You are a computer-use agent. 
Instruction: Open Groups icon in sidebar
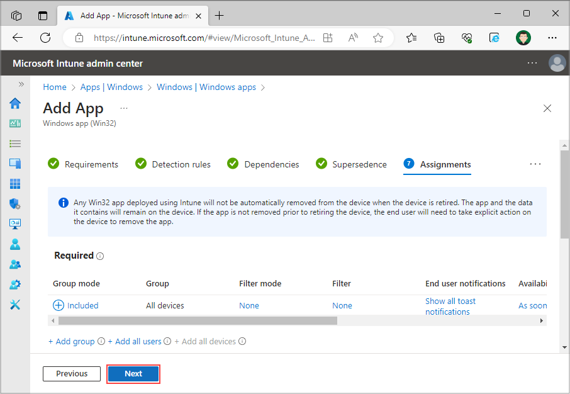(x=15, y=264)
